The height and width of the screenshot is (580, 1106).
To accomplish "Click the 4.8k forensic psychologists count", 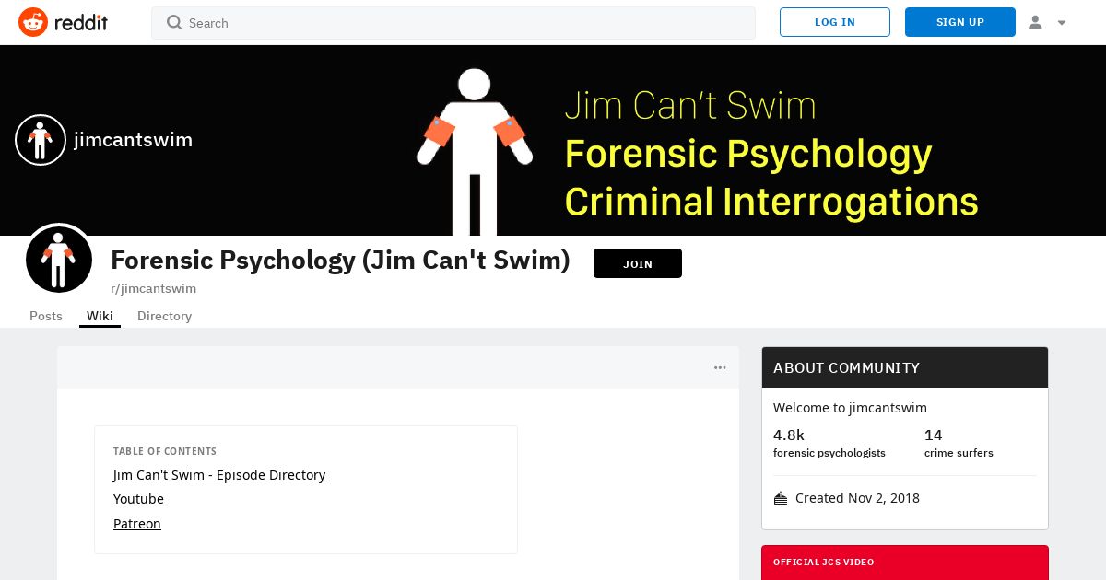I will click(829, 443).
